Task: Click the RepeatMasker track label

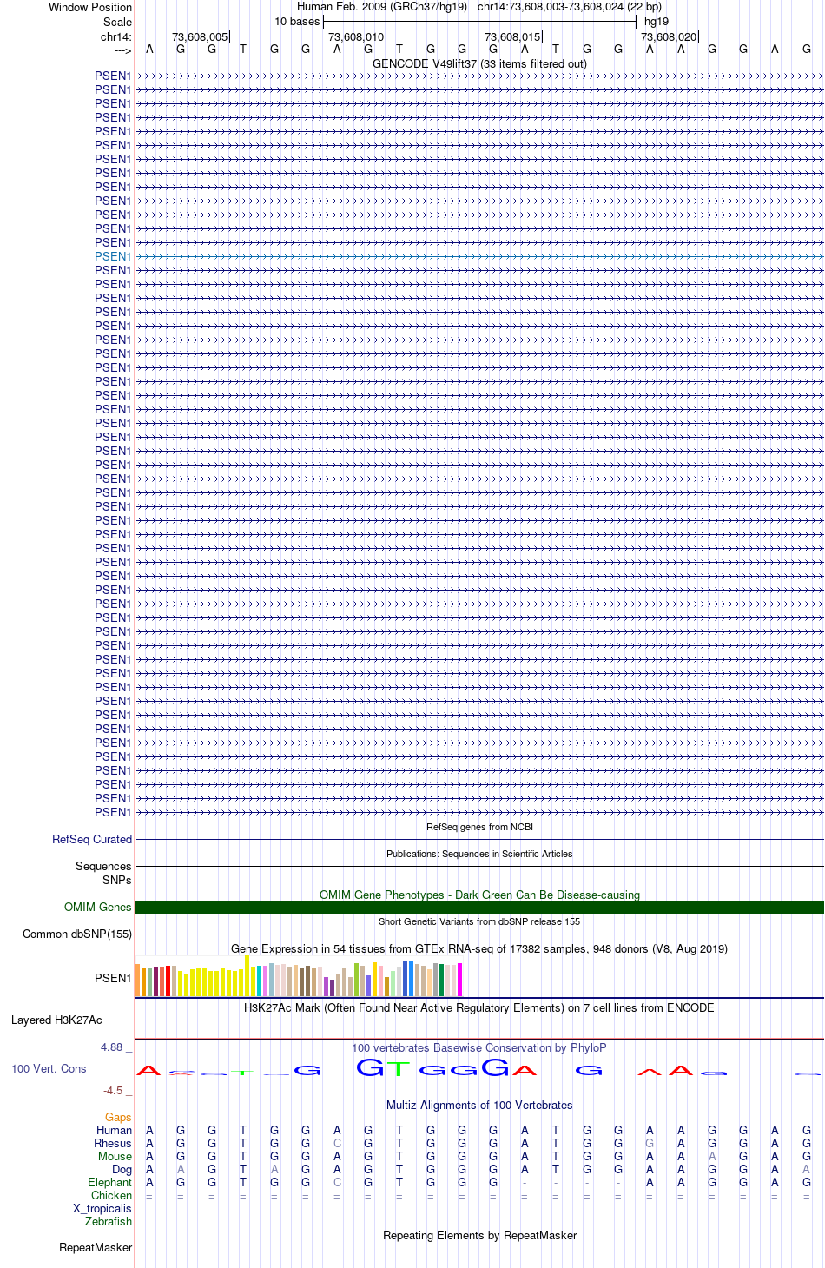Action: pyautogui.click(x=96, y=1247)
